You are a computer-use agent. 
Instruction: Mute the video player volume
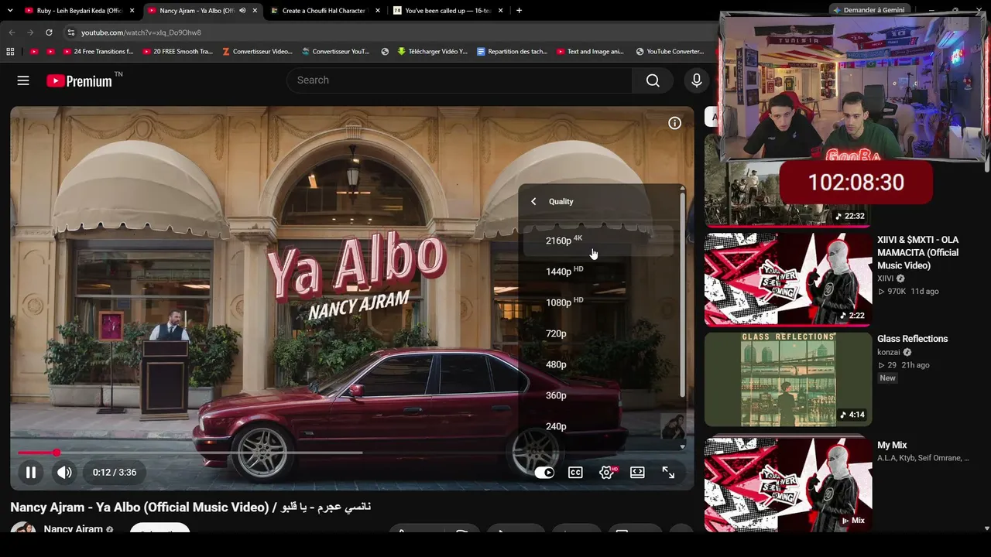64,473
